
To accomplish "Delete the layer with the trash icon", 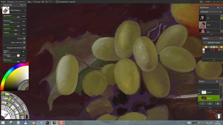I will pyautogui.click(x=218, y=104).
